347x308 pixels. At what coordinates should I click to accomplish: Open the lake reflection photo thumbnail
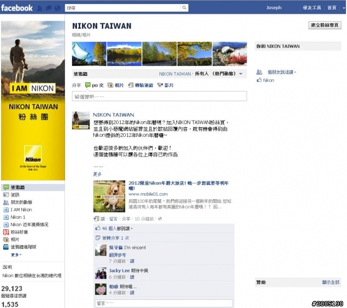tap(124, 54)
